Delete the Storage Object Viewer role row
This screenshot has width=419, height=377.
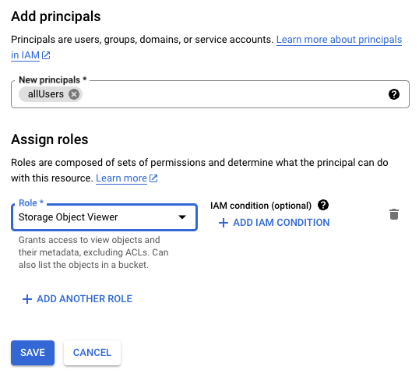[x=394, y=214]
